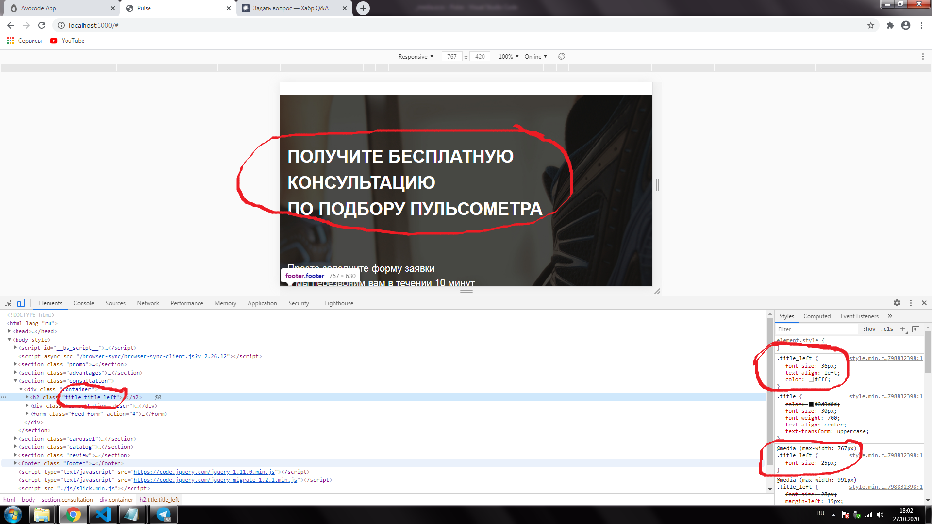The height and width of the screenshot is (524, 932).
Task: Click the viewport height field 420
Action: coord(480,56)
